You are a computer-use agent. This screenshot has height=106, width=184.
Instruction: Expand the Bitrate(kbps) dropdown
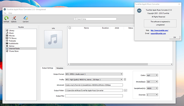(x=152, y=82)
